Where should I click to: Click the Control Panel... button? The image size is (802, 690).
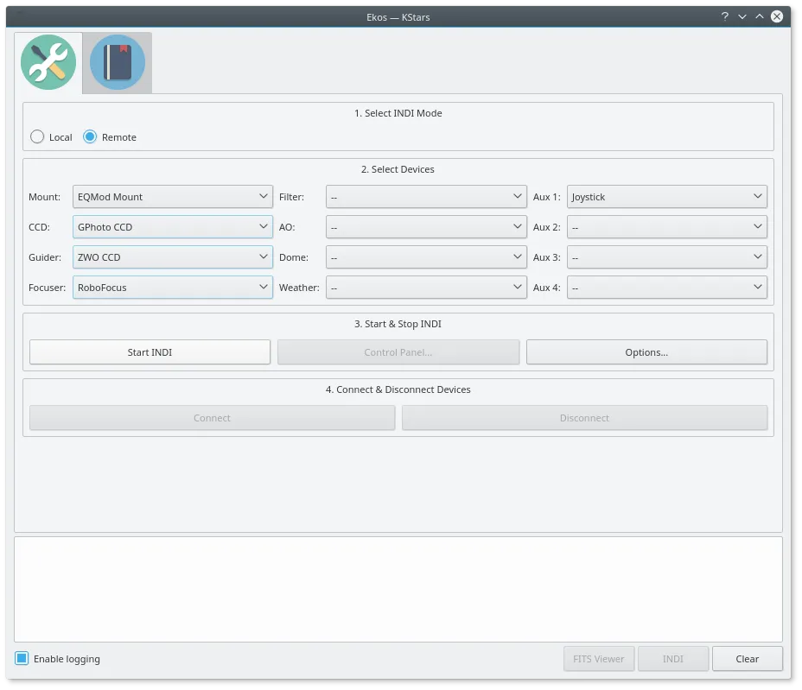[x=398, y=352]
